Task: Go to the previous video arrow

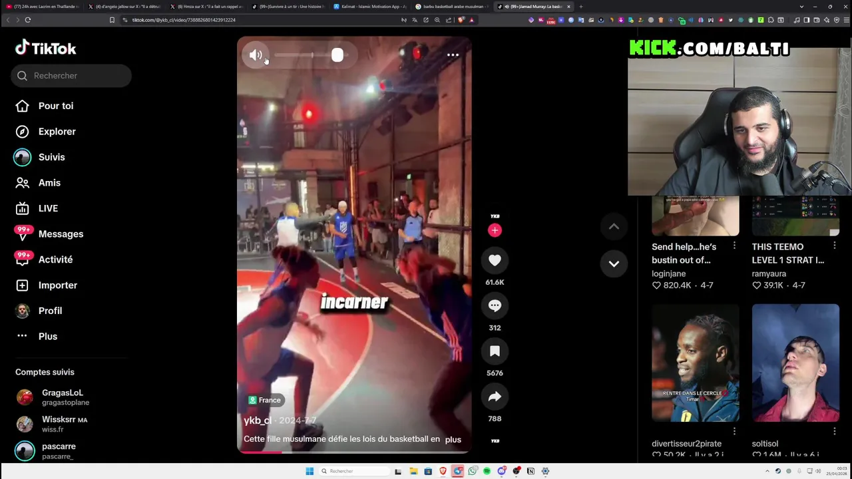Action: pos(614,227)
